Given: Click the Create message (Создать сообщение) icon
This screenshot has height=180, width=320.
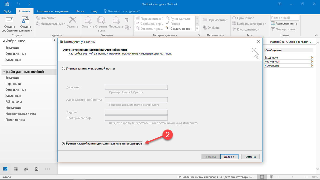Looking at the screenshot, I should click(9, 20).
